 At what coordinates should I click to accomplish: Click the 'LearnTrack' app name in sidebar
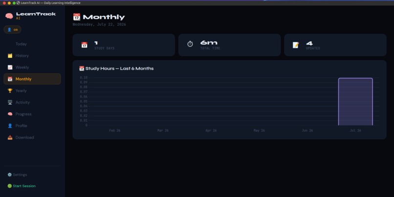(x=36, y=14)
